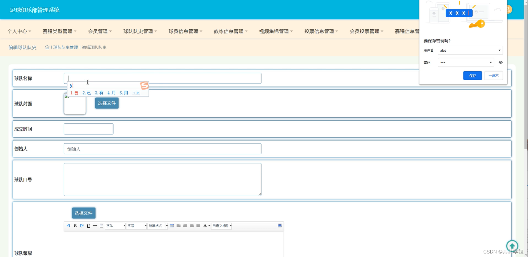Justify text in the editor toolbar
Viewport: 528px width, 257px height.
pos(198,226)
